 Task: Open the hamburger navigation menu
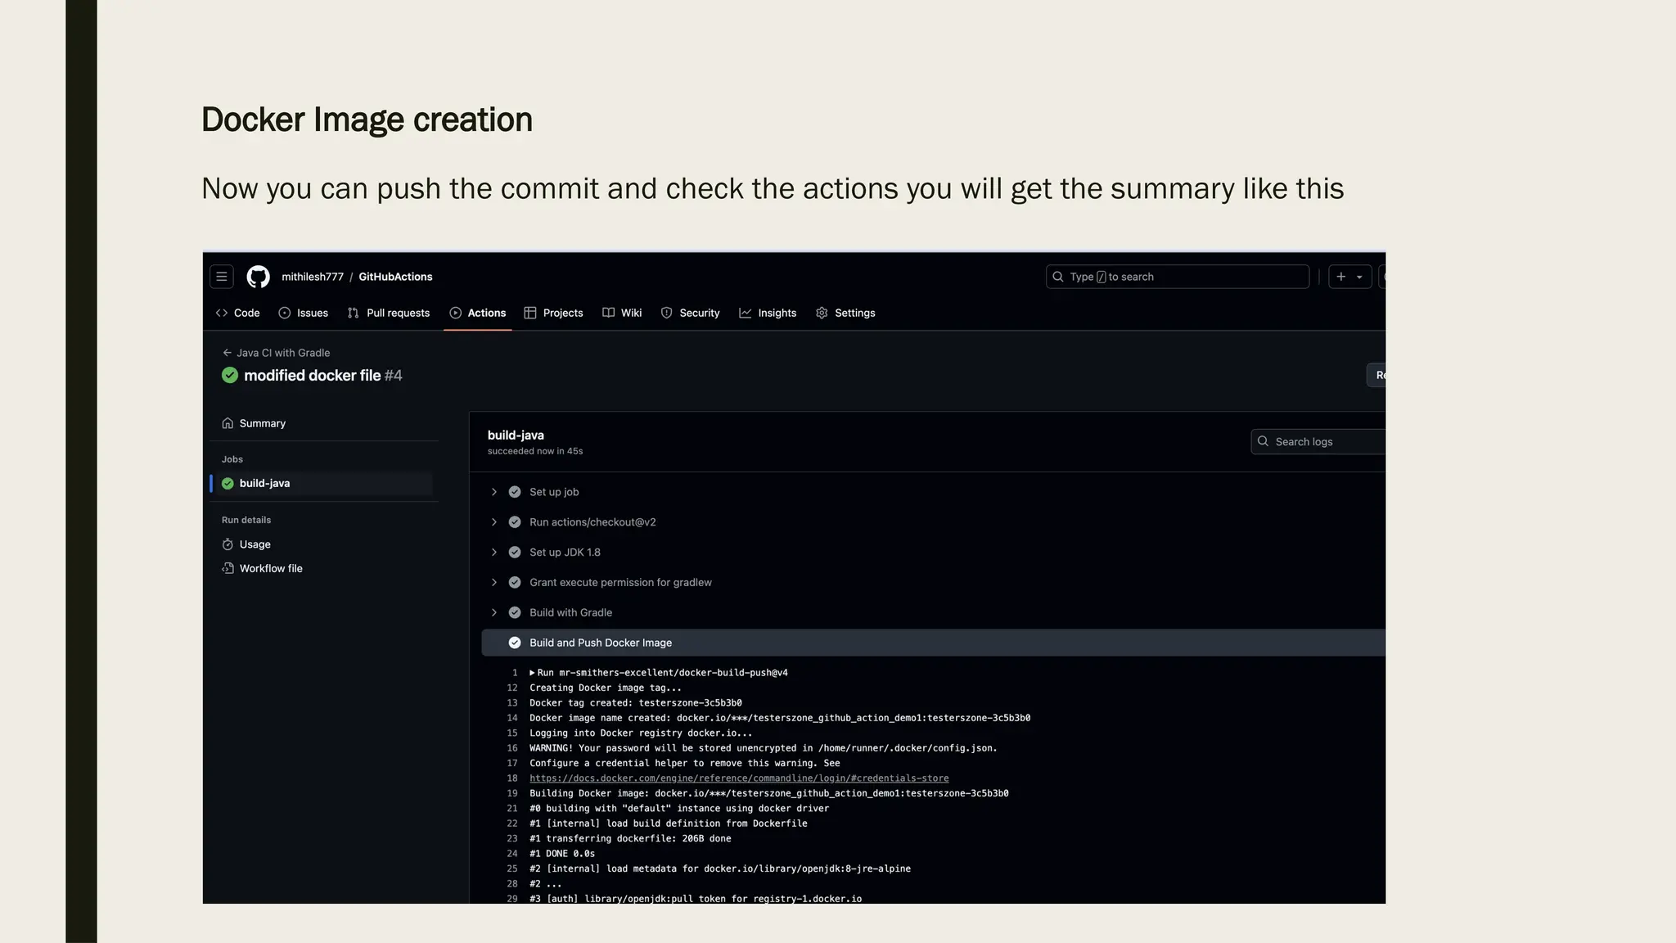tap(221, 277)
